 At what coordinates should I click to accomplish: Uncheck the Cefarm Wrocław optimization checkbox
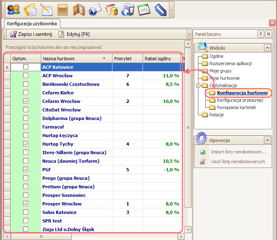click(x=26, y=101)
